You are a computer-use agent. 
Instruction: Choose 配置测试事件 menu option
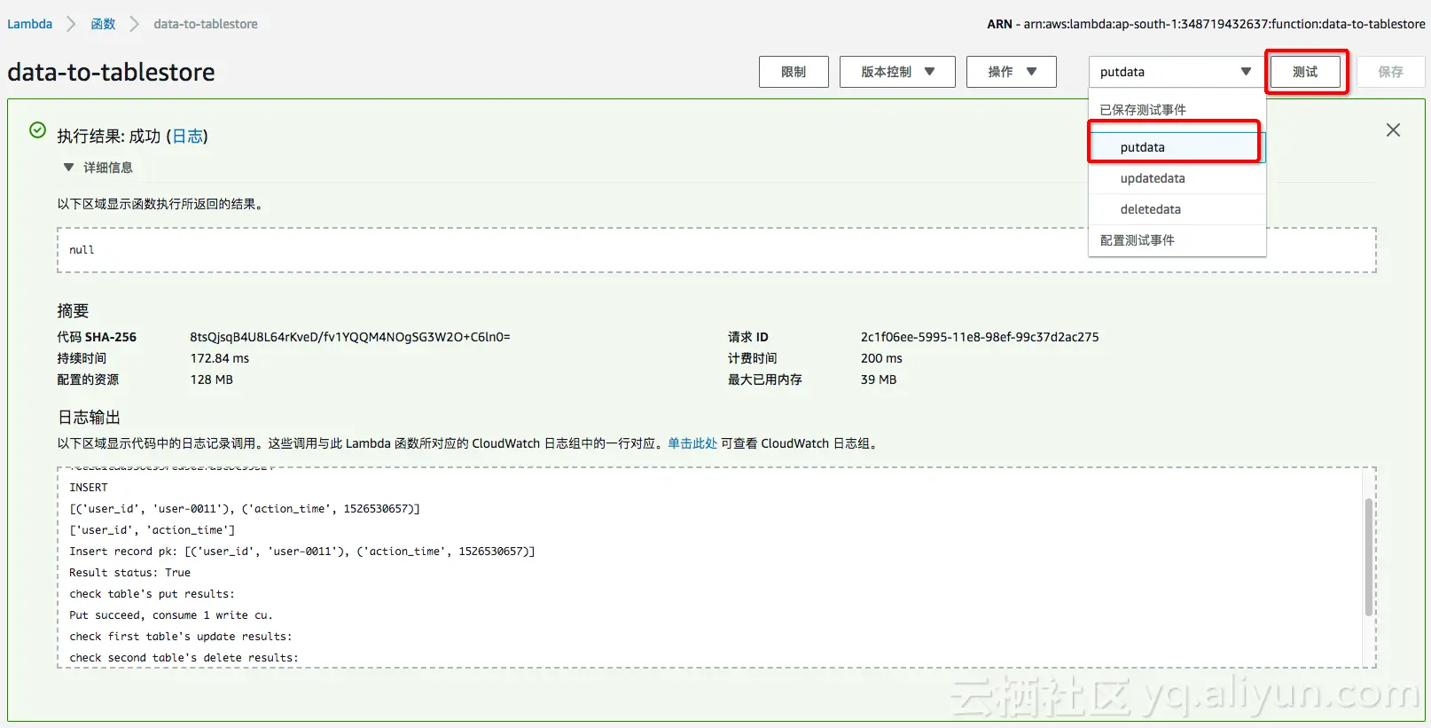(x=1177, y=240)
